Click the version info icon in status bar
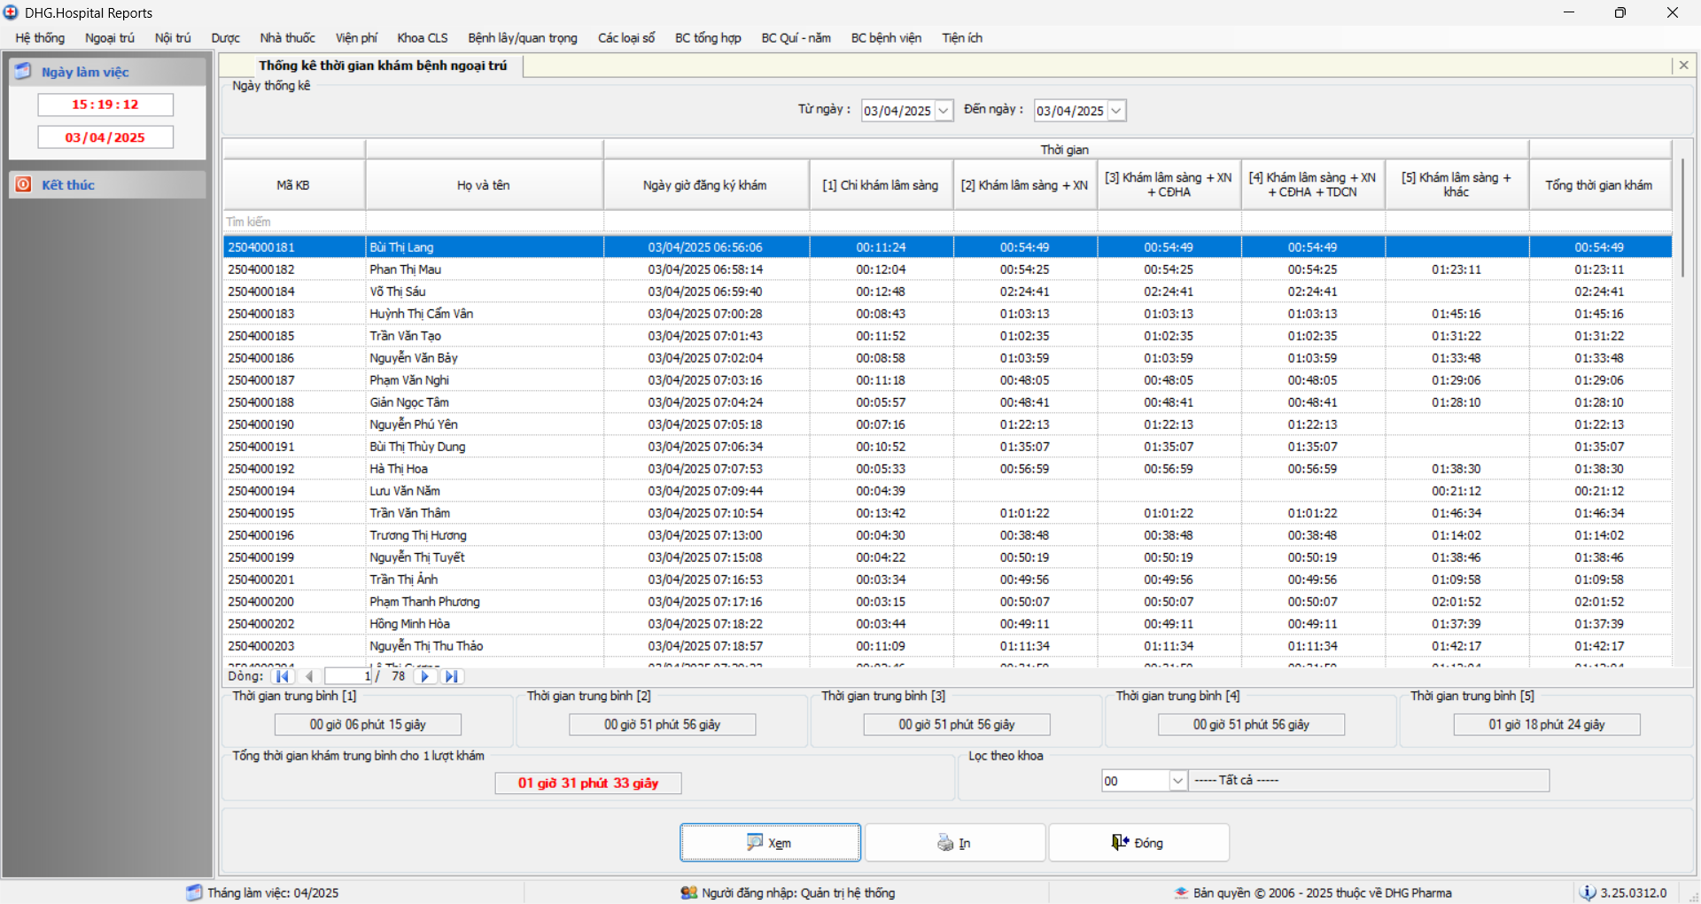The height and width of the screenshot is (904, 1701). point(1588,892)
